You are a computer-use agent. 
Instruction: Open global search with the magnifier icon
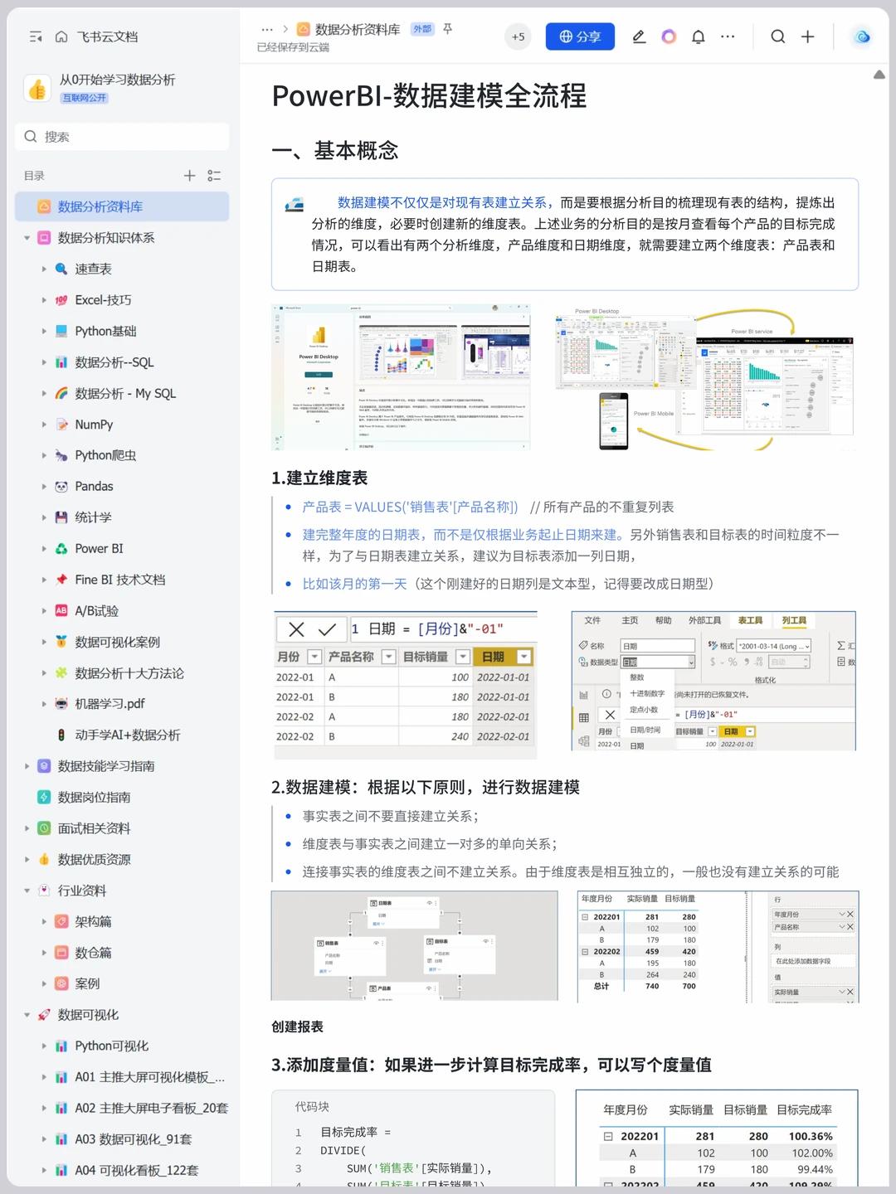pyautogui.click(x=777, y=36)
